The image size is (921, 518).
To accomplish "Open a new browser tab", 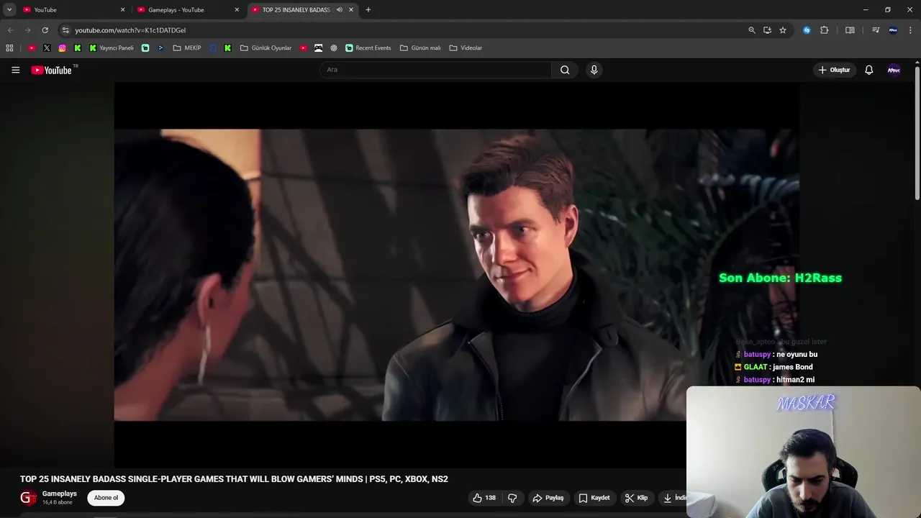I will 368,9.
